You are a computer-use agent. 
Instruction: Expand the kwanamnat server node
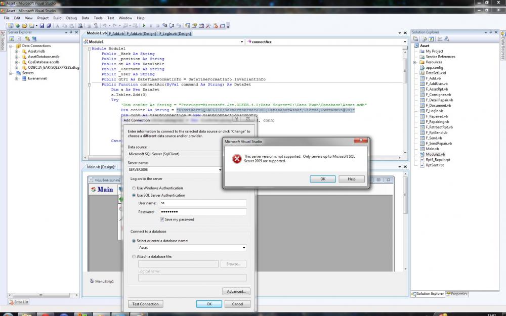click(17, 78)
